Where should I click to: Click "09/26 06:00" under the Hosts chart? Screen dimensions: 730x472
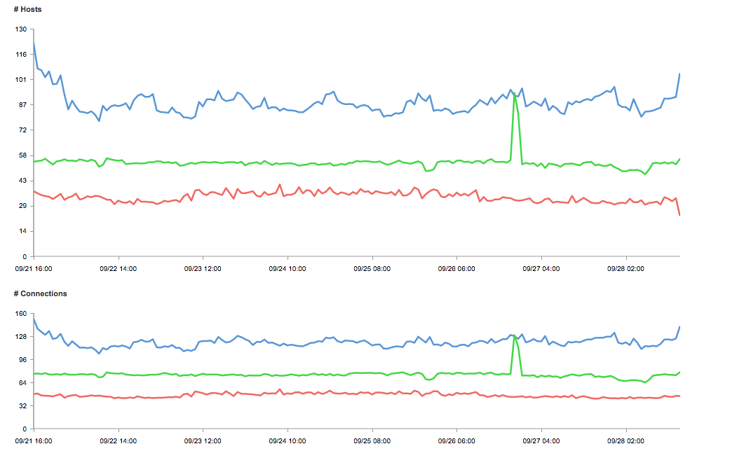click(457, 269)
